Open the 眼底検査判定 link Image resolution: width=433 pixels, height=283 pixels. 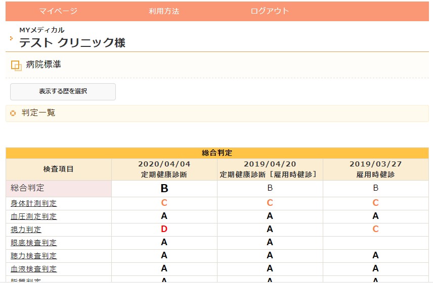pyautogui.click(x=34, y=243)
